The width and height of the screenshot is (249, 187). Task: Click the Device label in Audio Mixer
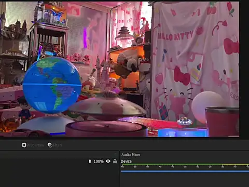(126, 162)
